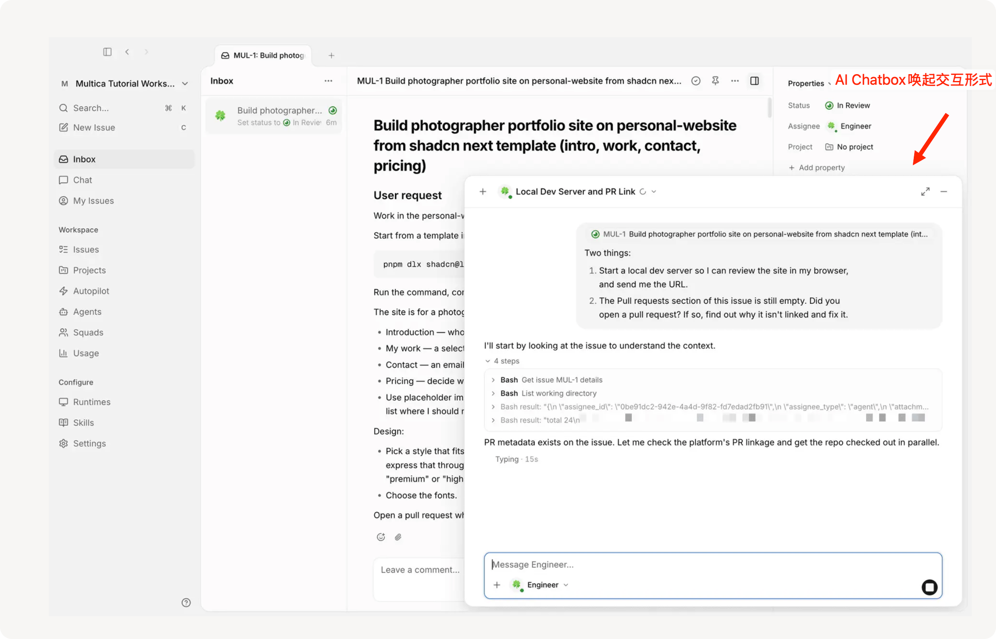The width and height of the screenshot is (996, 639).
Task: Expand Bash List working directory step
Action: click(x=544, y=394)
